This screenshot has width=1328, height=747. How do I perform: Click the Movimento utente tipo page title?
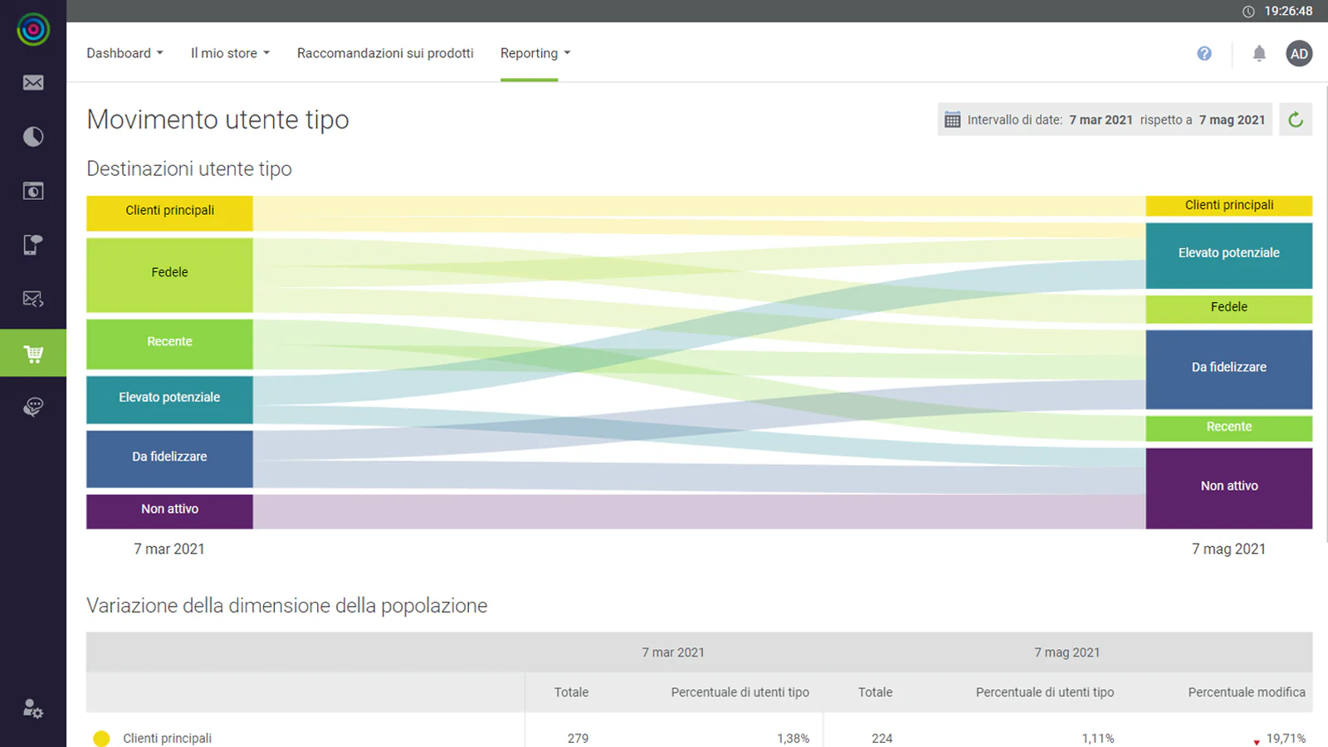217,120
